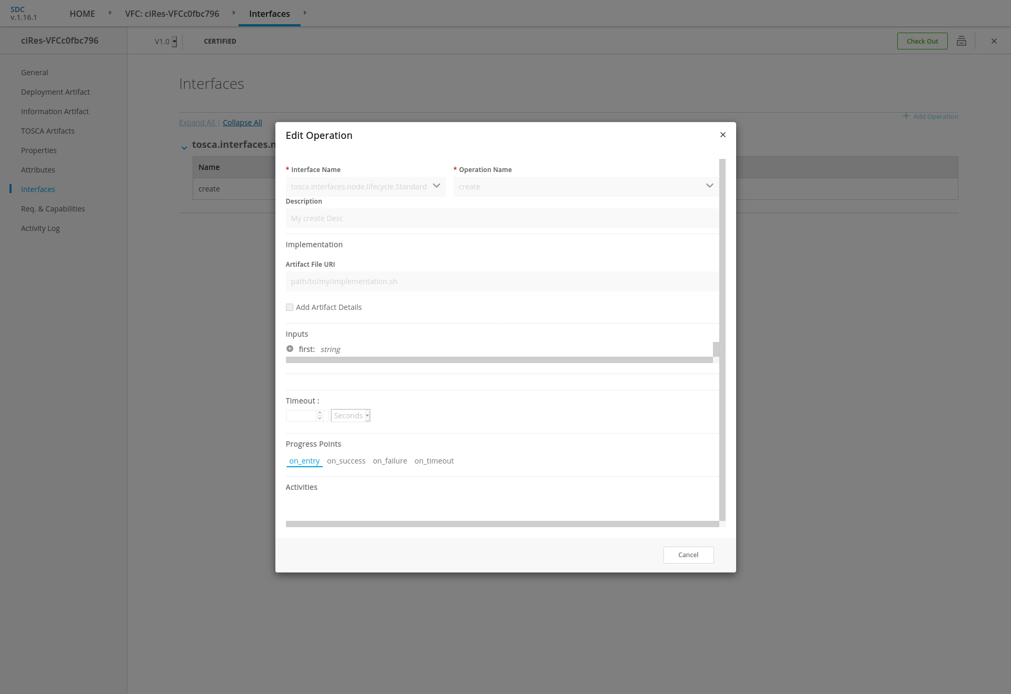Click the archive icon next to Check Out
The height and width of the screenshot is (694, 1011).
coord(961,41)
